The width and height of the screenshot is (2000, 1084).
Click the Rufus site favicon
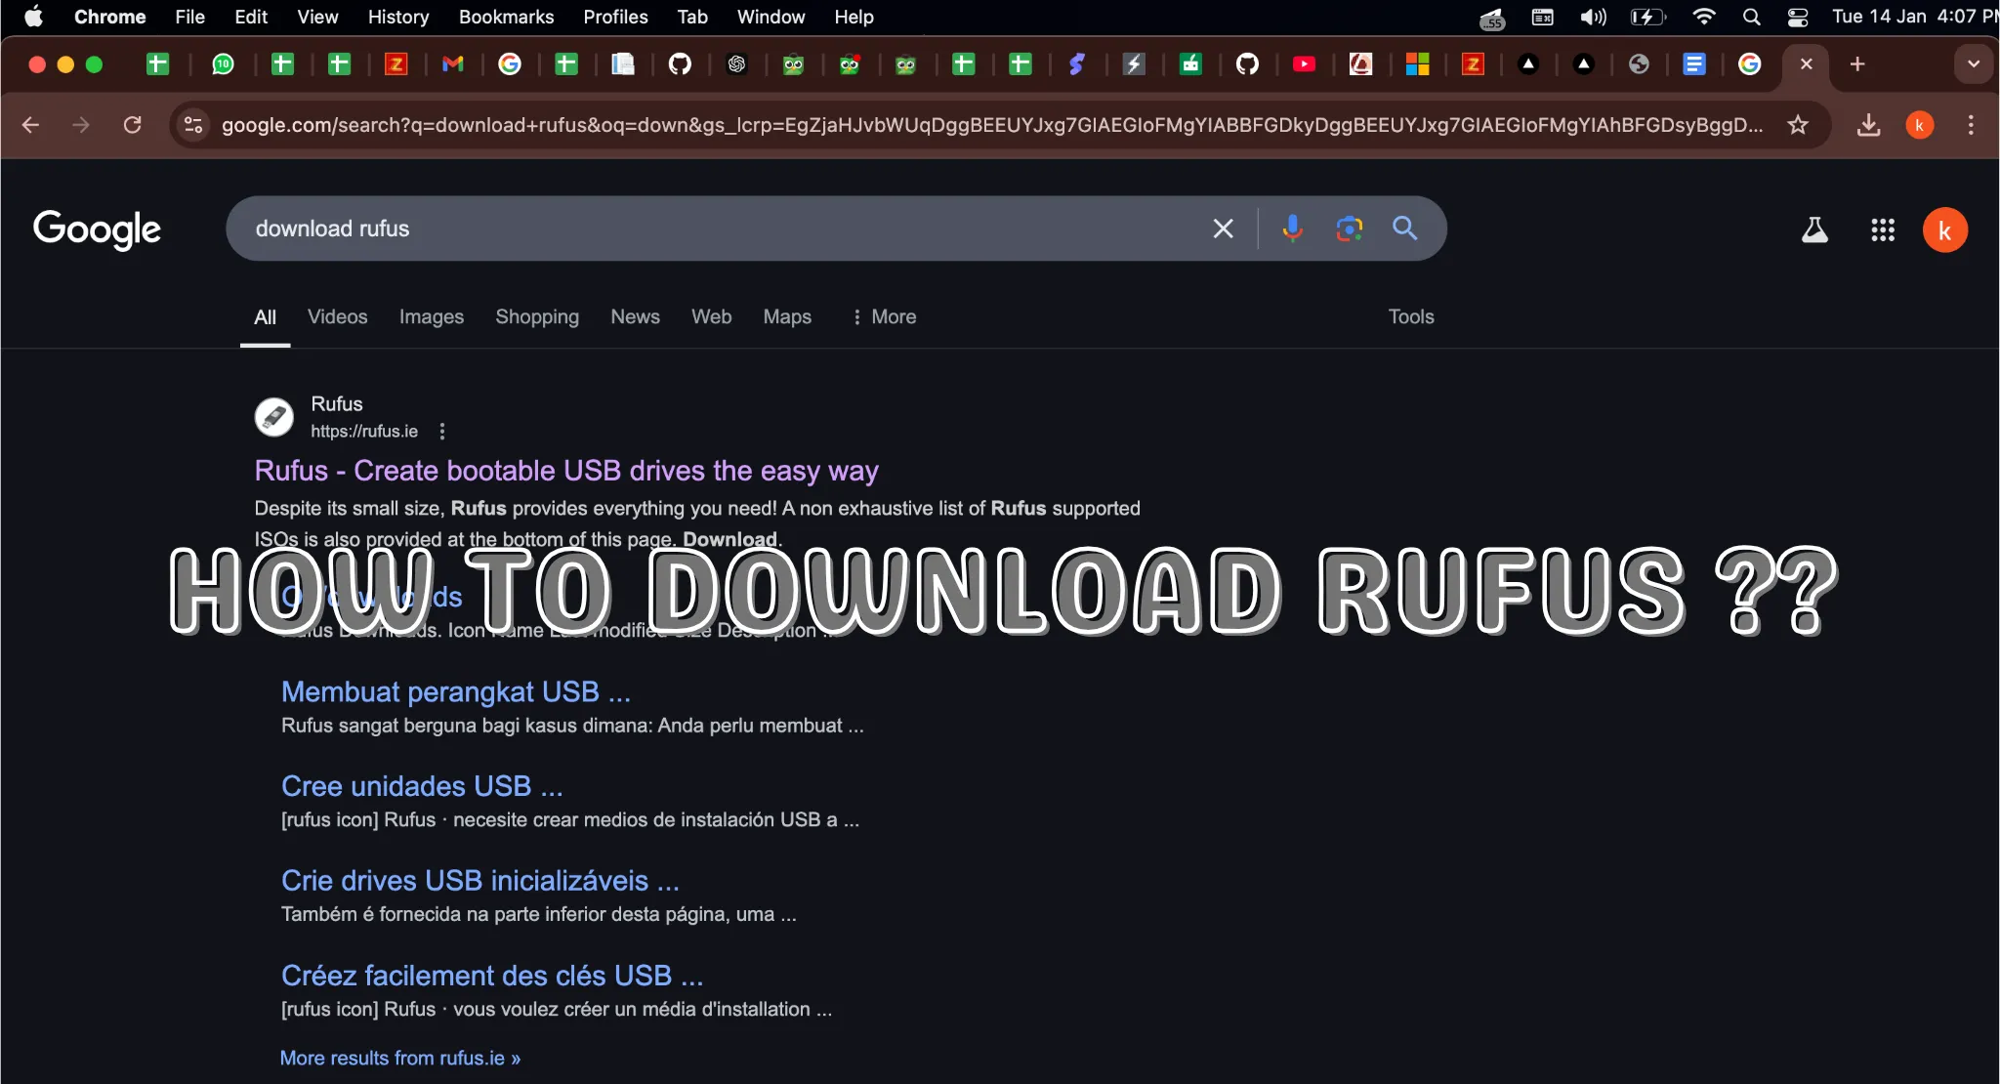click(274, 417)
